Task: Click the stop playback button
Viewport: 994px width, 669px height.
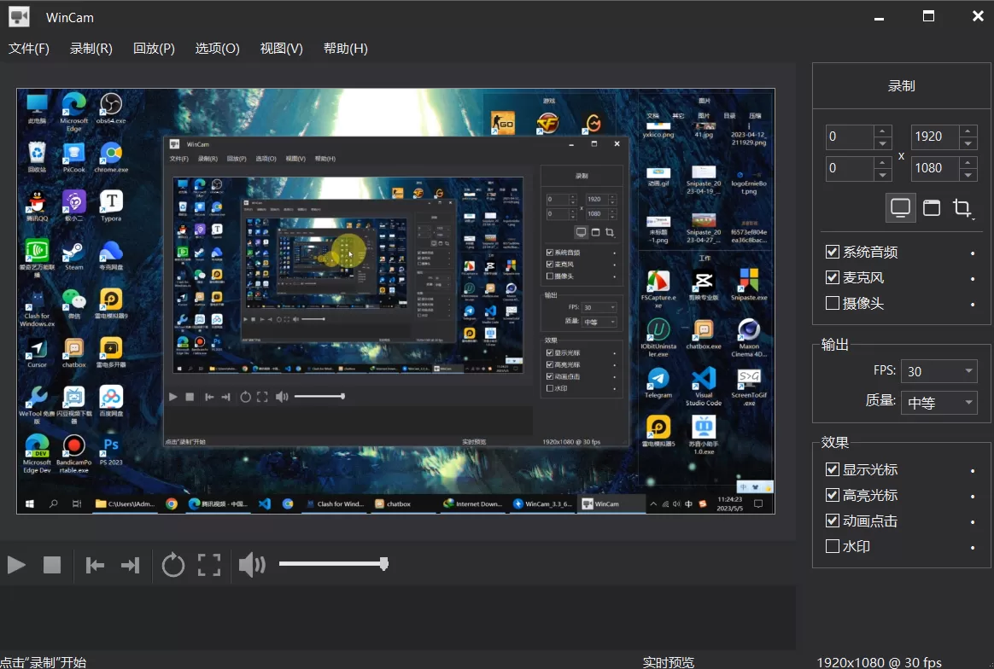Action: coord(53,564)
